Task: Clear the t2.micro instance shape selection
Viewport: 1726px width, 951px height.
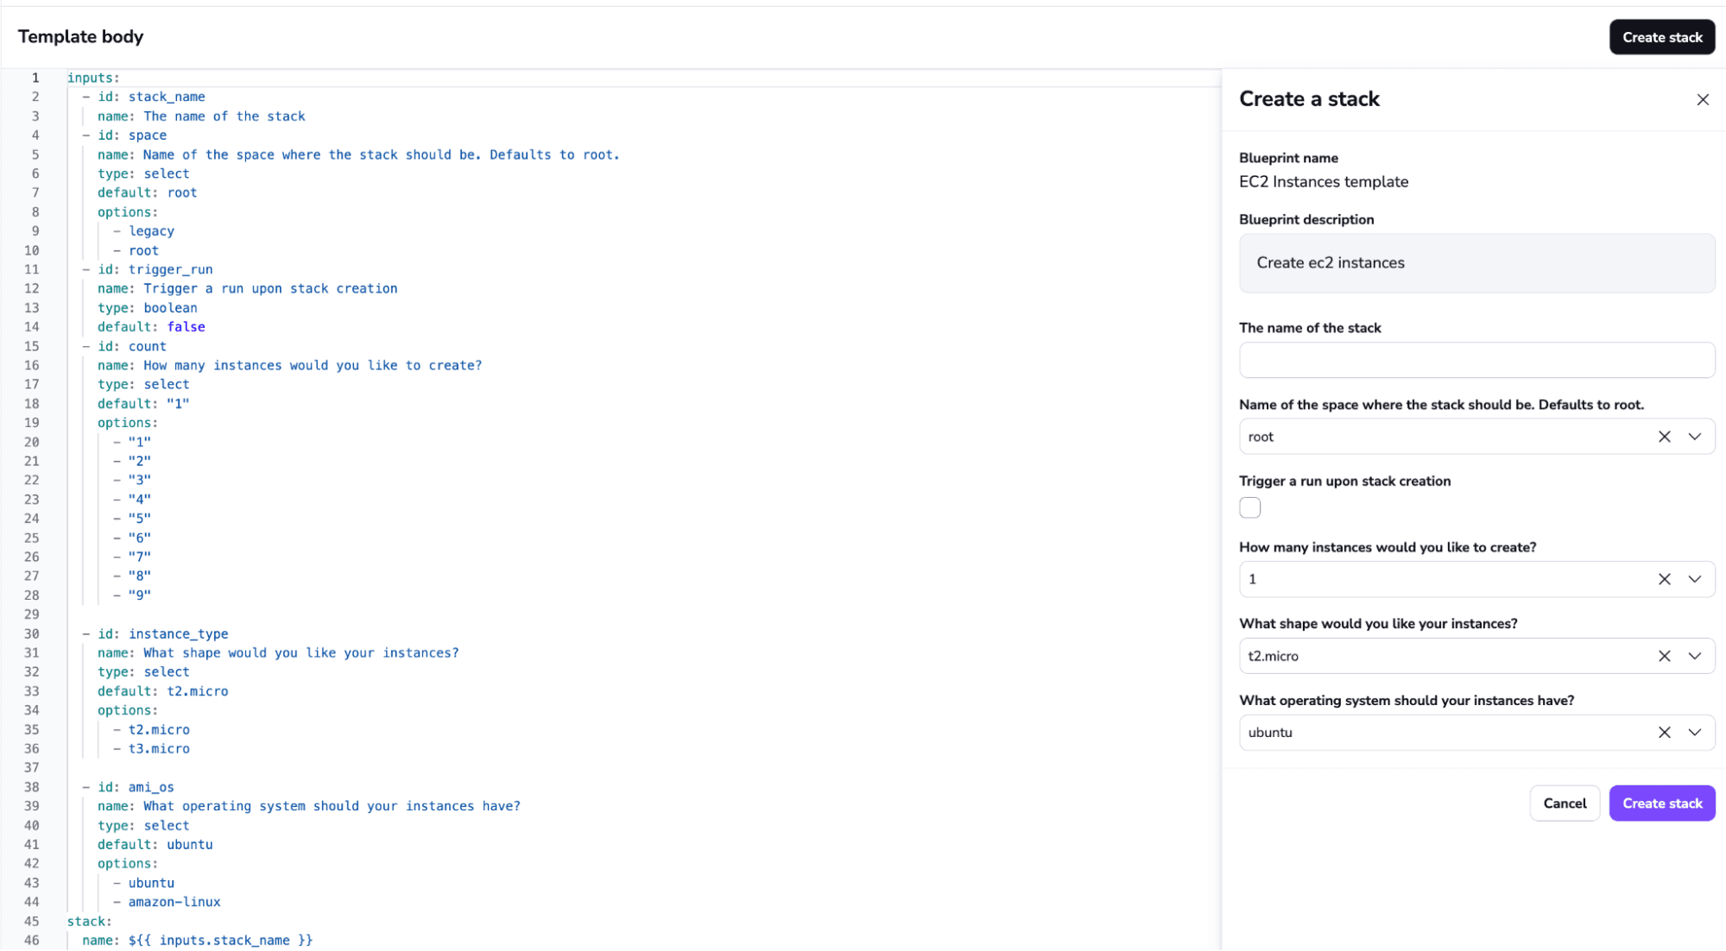Action: pyautogui.click(x=1664, y=656)
